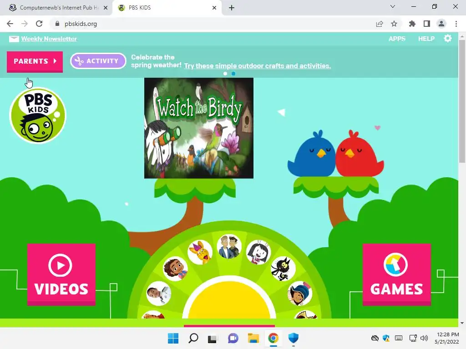466x349 pixels.
Task: Close the PBS KIDS tab
Action: click(214, 8)
